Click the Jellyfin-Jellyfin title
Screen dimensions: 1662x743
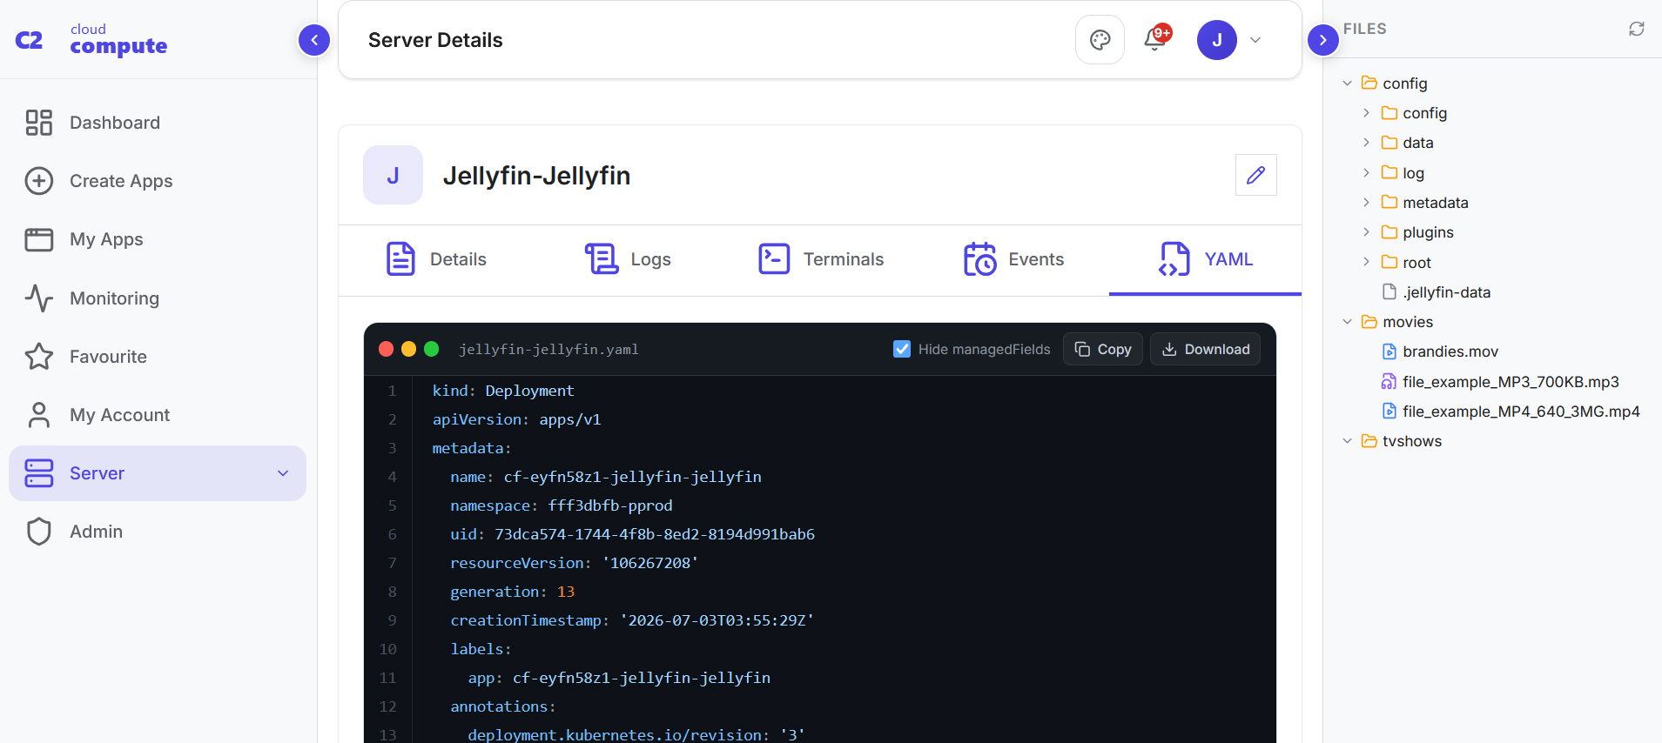pos(536,175)
